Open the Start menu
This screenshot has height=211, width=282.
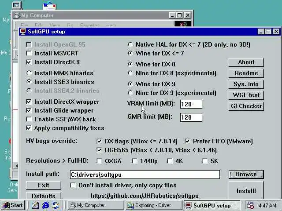tap(13, 205)
